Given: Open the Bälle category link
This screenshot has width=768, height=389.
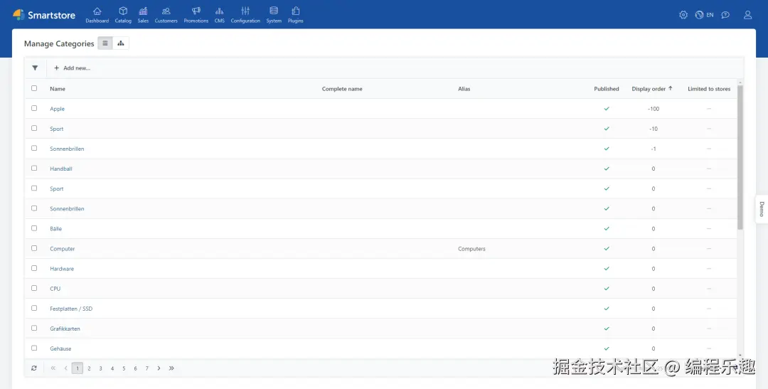Looking at the screenshot, I should click(x=56, y=229).
